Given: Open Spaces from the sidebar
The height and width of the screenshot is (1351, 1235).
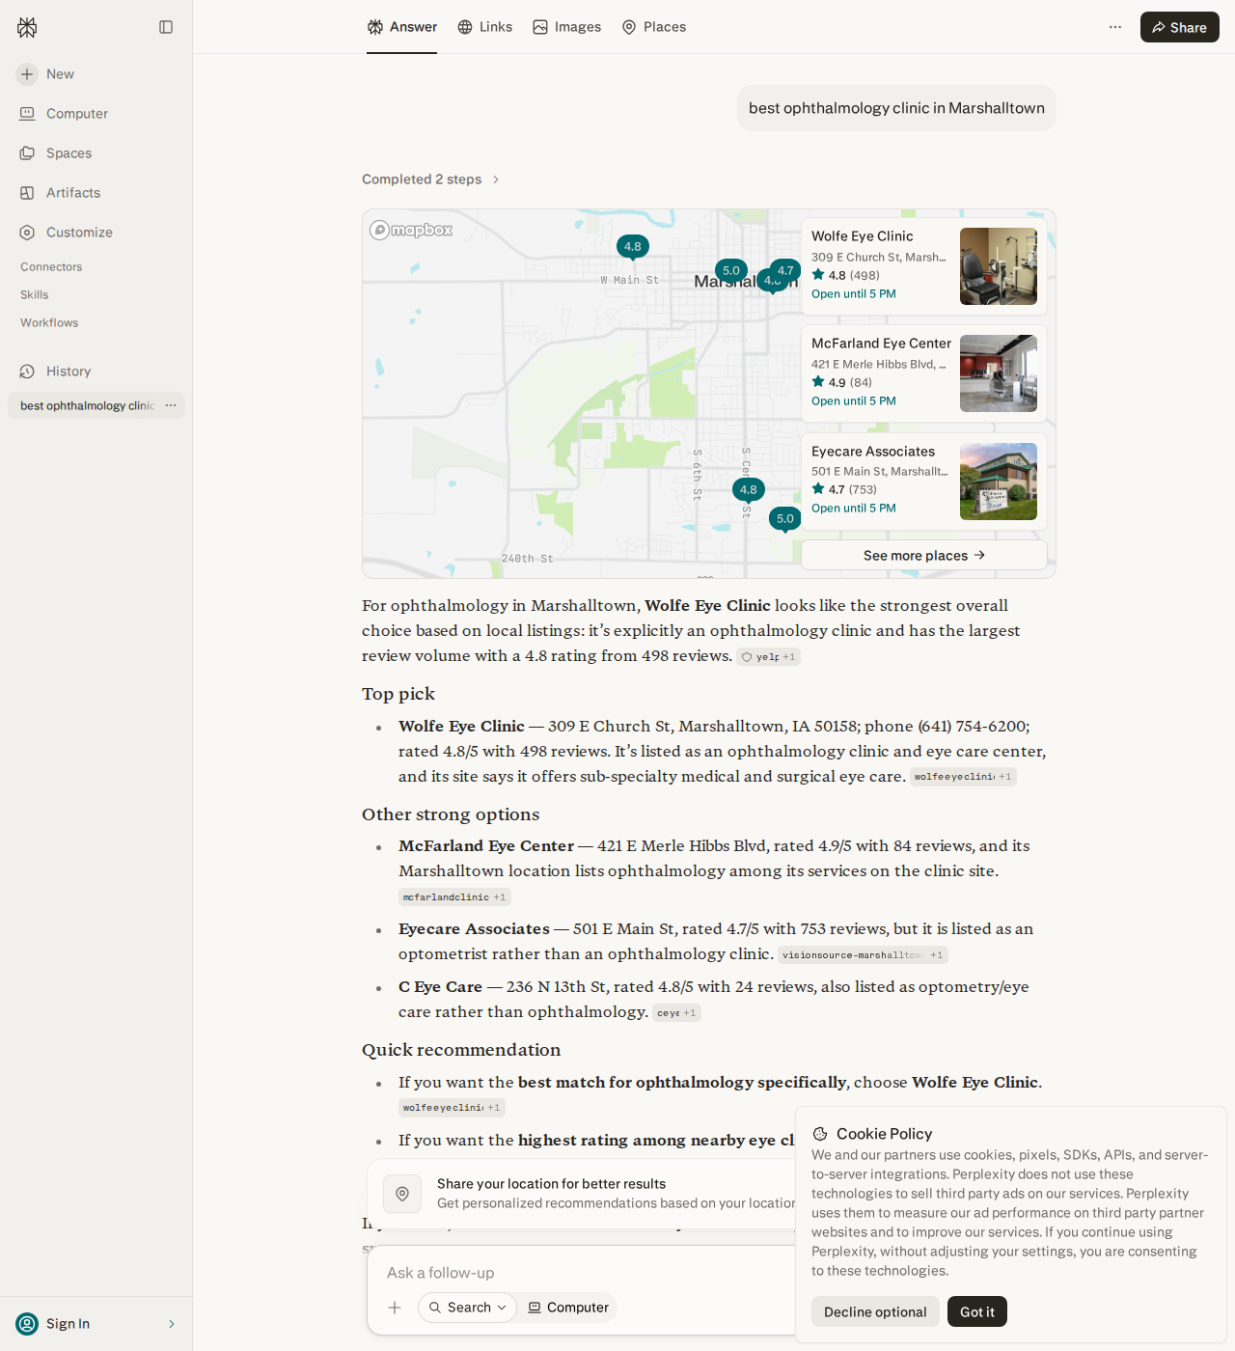Looking at the screenshot, I should click(x=69, y=153).
